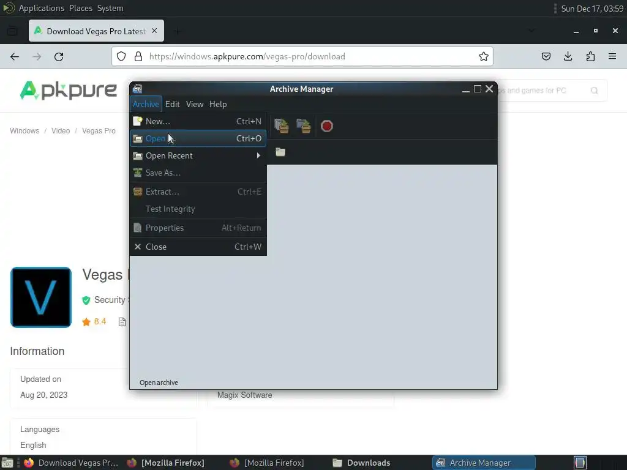Click the Firefox address bar

tap(302, 57)
